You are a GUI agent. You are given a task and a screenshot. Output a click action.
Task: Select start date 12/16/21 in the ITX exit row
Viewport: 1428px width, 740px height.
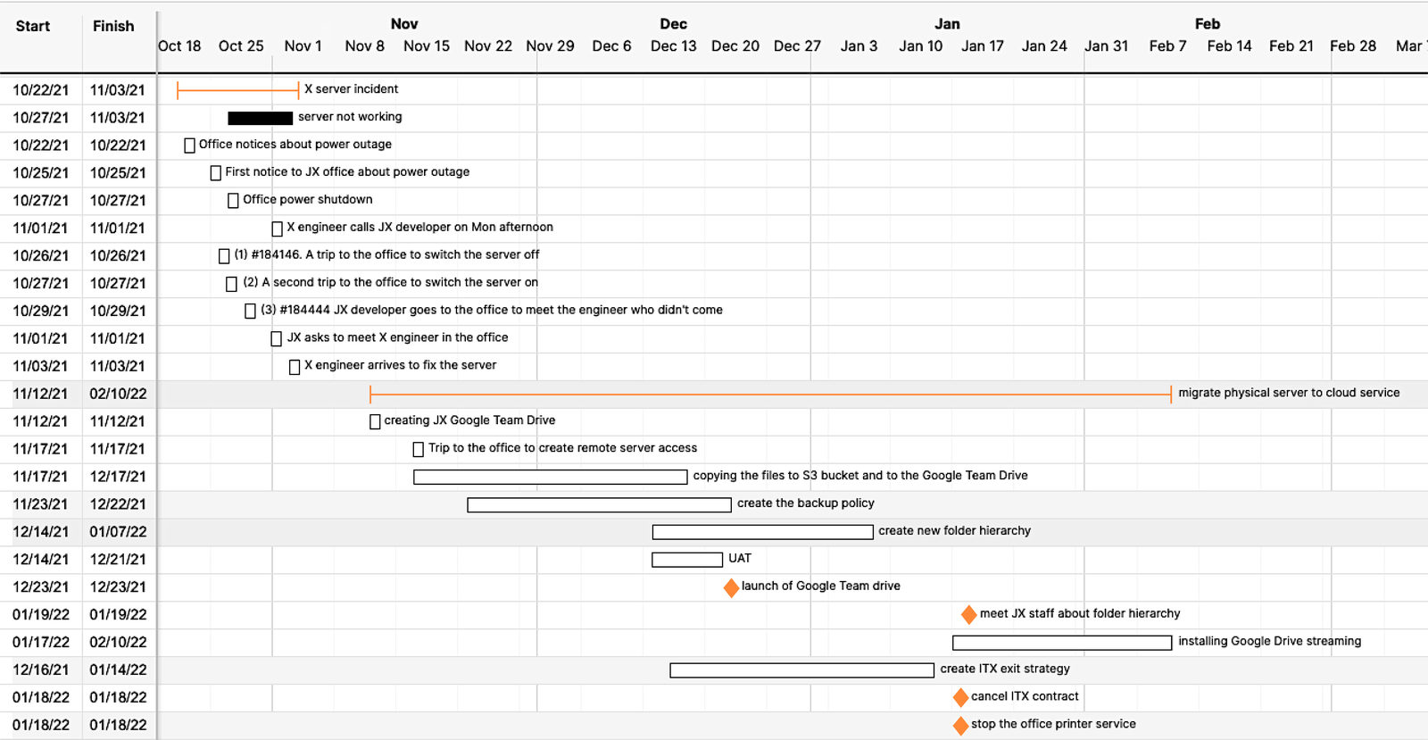coord(40,670)
